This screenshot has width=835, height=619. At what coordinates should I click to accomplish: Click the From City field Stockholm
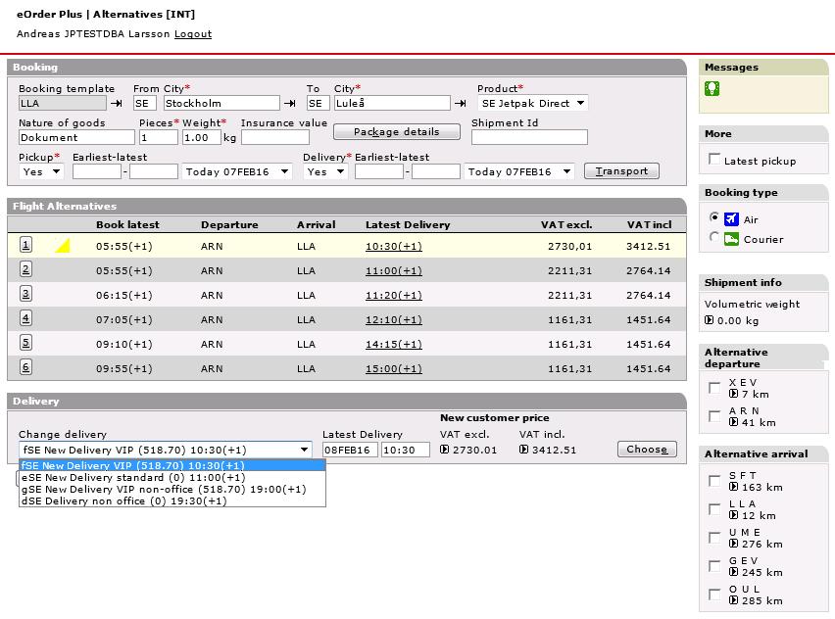click(221, 103)
